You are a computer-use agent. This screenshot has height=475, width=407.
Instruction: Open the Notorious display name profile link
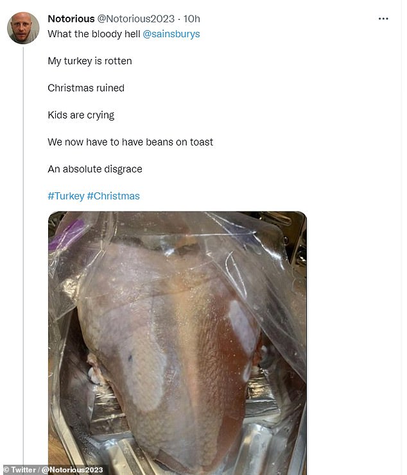[71, 19]
